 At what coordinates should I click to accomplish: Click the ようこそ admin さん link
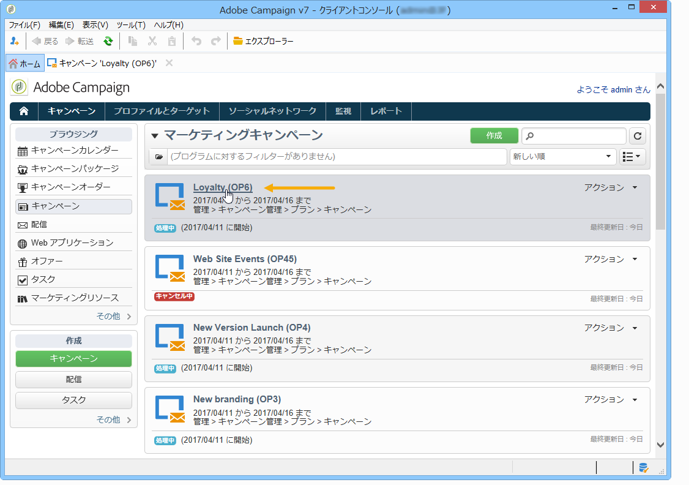click(x=613, y=89)
